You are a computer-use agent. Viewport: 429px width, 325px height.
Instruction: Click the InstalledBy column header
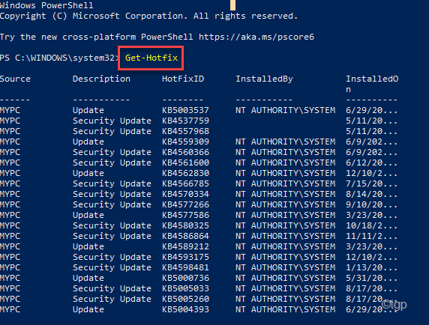point(264,79)
